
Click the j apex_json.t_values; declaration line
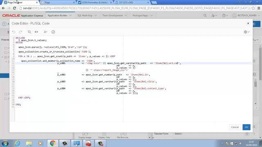tap(32, 40)
